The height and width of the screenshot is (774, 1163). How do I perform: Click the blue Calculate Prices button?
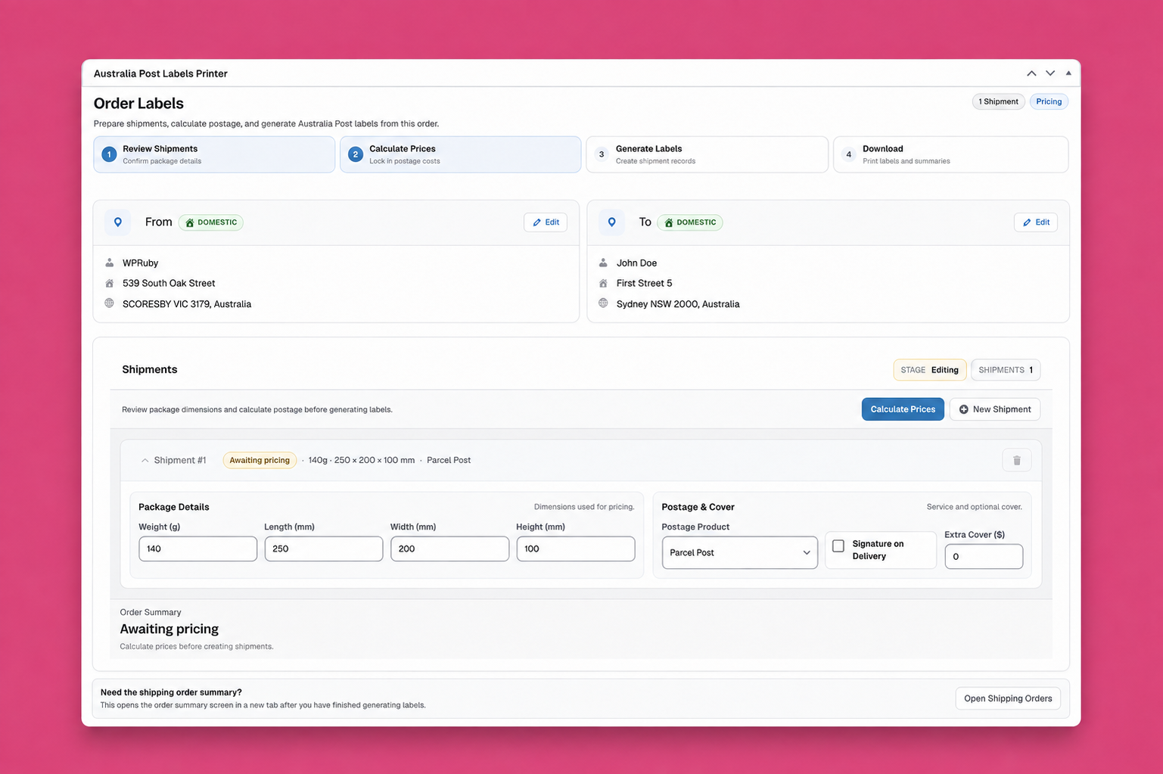[903, 409]
